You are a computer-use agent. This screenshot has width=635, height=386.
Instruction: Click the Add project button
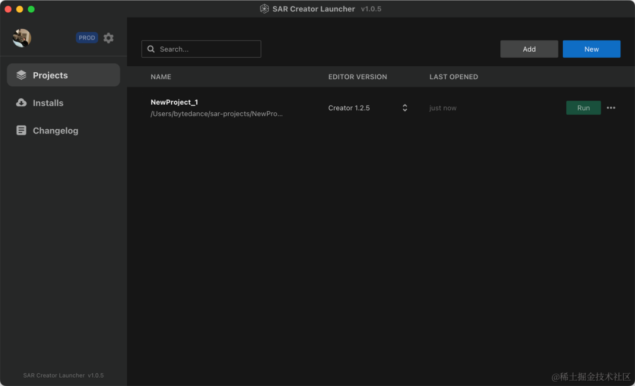click(x=529, y=49)
